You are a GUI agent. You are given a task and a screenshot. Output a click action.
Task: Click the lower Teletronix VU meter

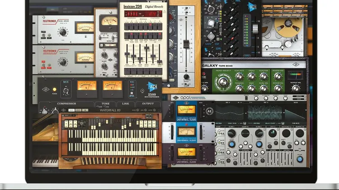click(x=85, y=58)
